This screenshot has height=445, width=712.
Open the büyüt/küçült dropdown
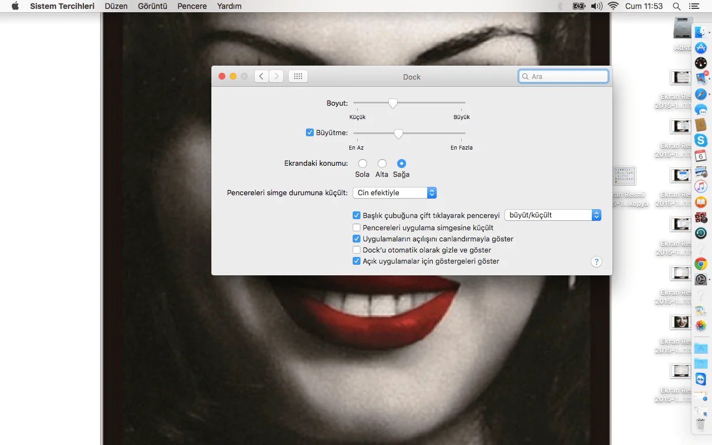(552, 215)
